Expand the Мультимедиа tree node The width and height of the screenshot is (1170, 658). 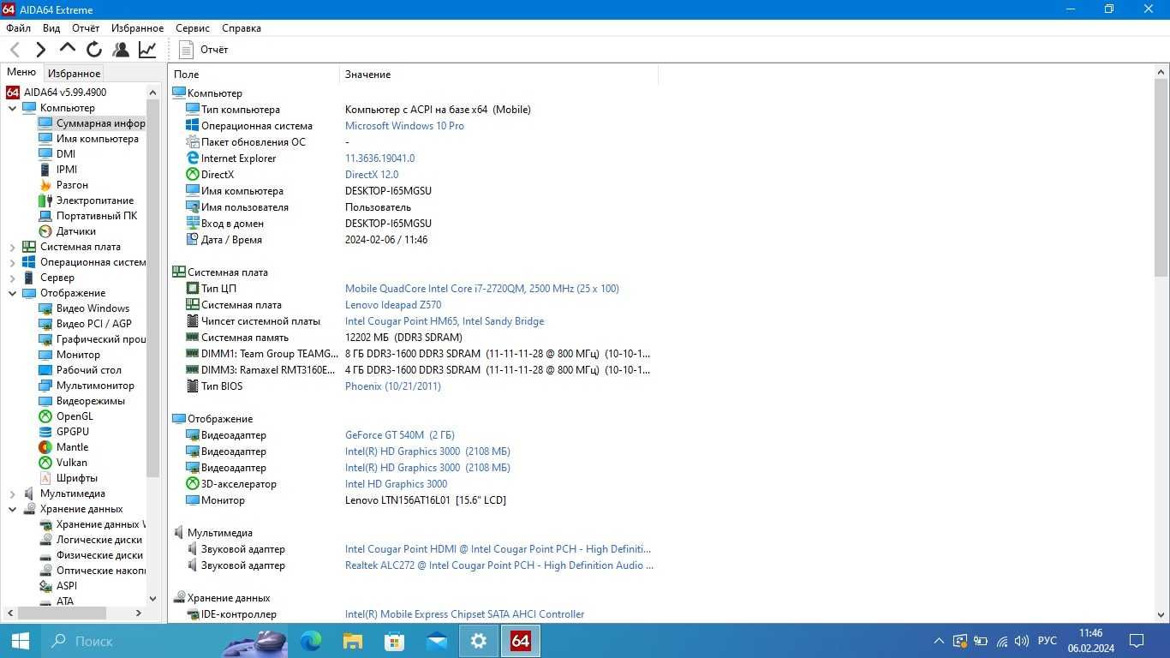point(13,493)
